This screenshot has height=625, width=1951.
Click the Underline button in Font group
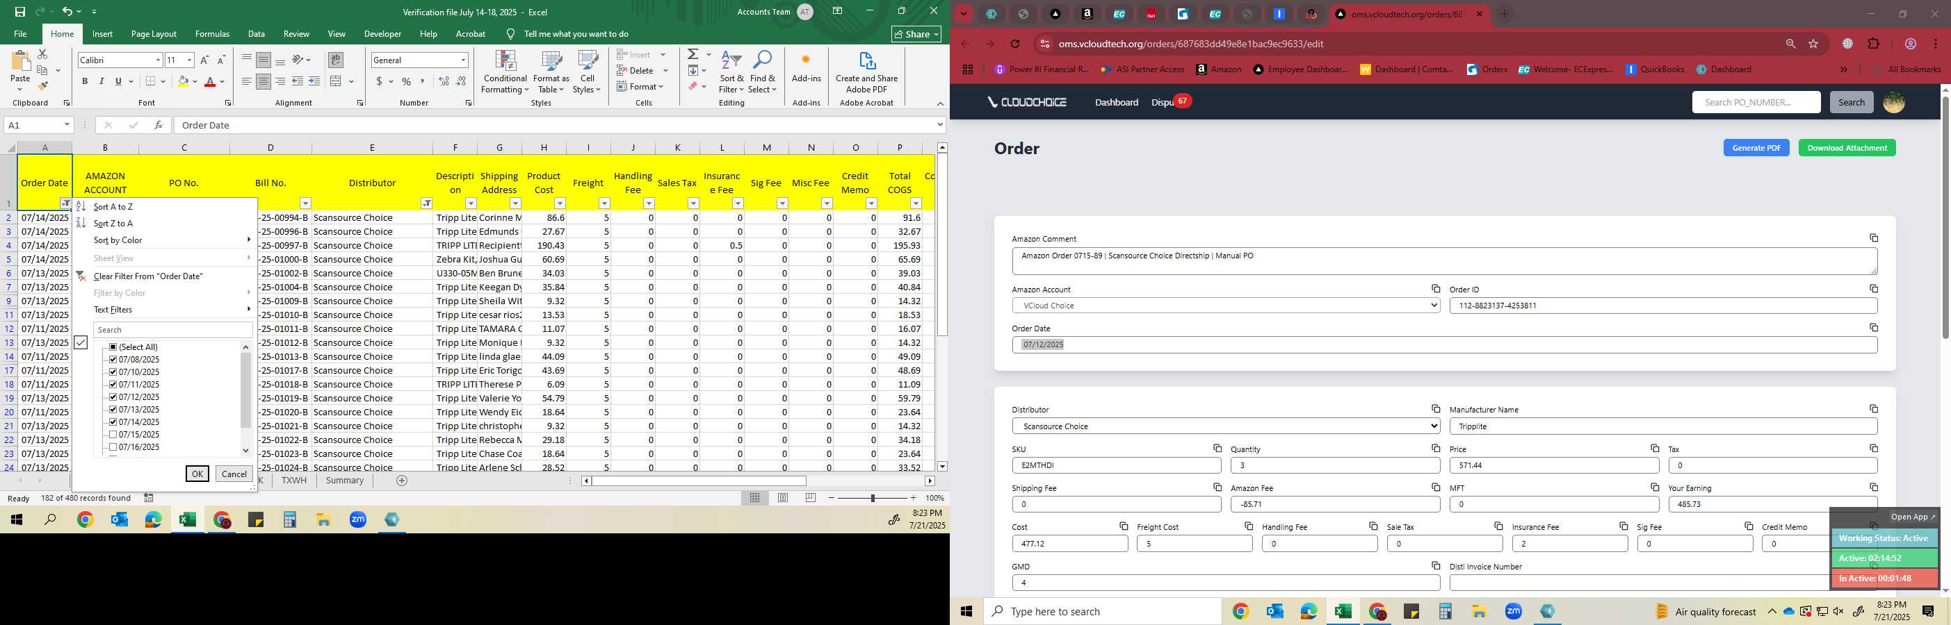pyautogui.click(x=118, y=82)
